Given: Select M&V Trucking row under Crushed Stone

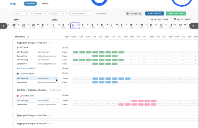Looking at the screenshot, I should click(x=37, y=101).
